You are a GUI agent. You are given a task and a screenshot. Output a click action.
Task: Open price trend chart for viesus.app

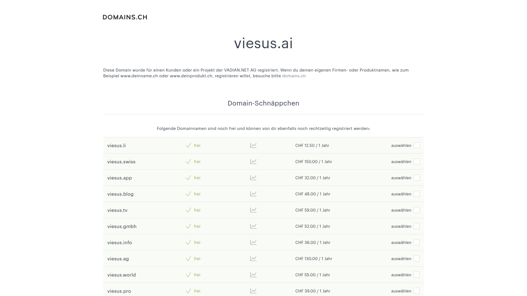(253, 178)
